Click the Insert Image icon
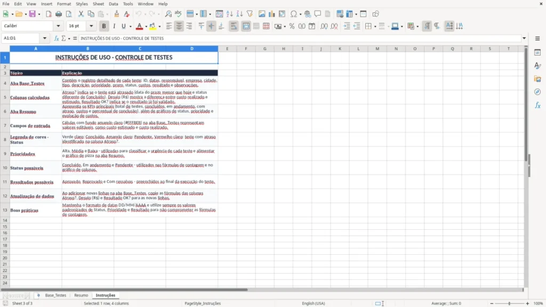546x307 pixels. [262, 14]
